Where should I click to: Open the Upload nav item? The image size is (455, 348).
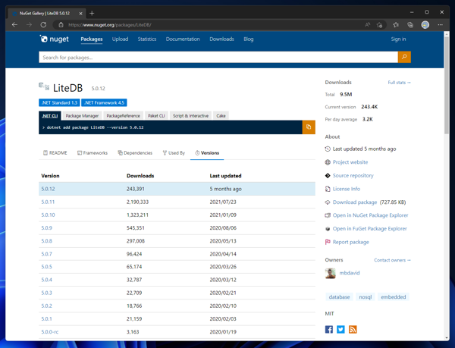coord(120,39)
